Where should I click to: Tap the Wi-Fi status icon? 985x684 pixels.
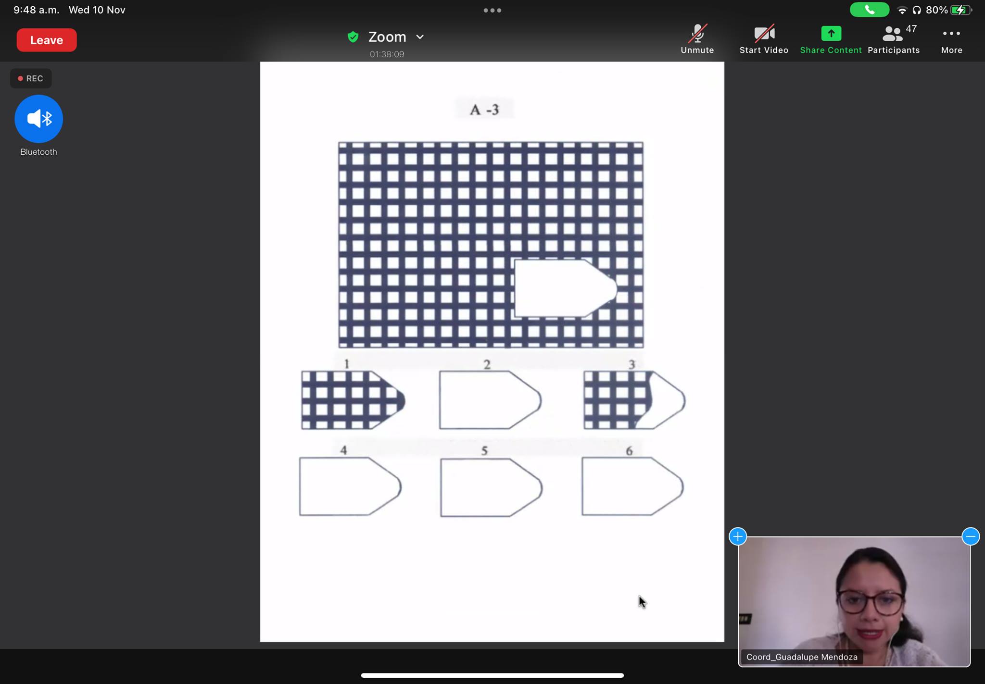[x=902, y=10]
